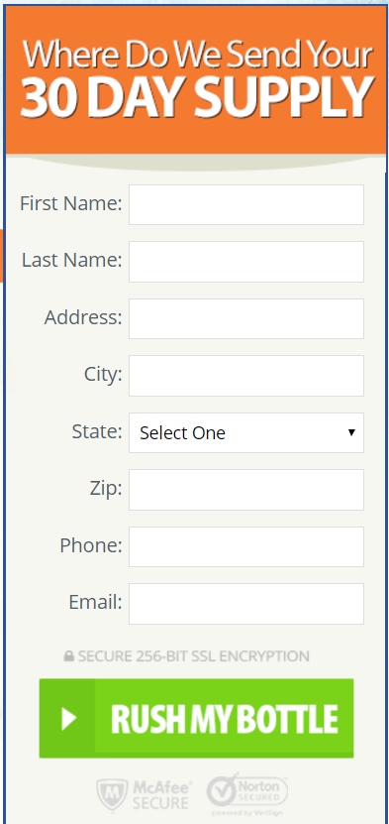This screenshot has width=389, height=824.
Task: Click the play arrow on green button
Action: tap(68, 718)
